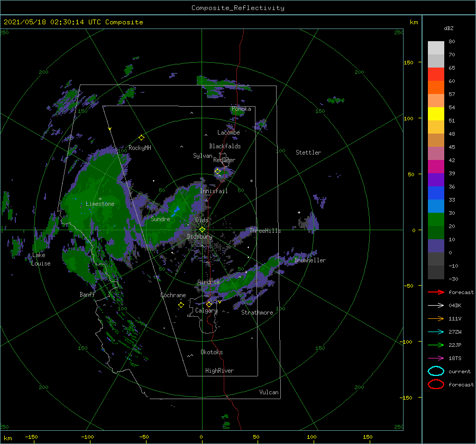Click the Strathmore city label

tap(257, 313)
